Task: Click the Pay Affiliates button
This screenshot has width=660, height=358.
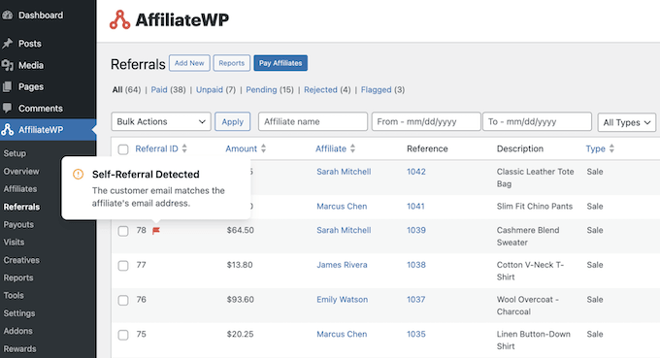Action: coord(280,63)
